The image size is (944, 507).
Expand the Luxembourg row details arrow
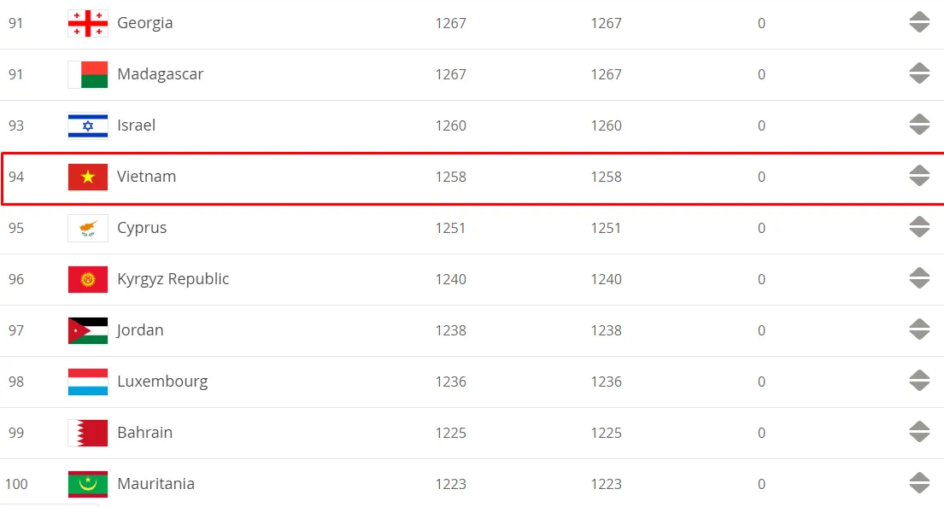[x=919, y=380]
